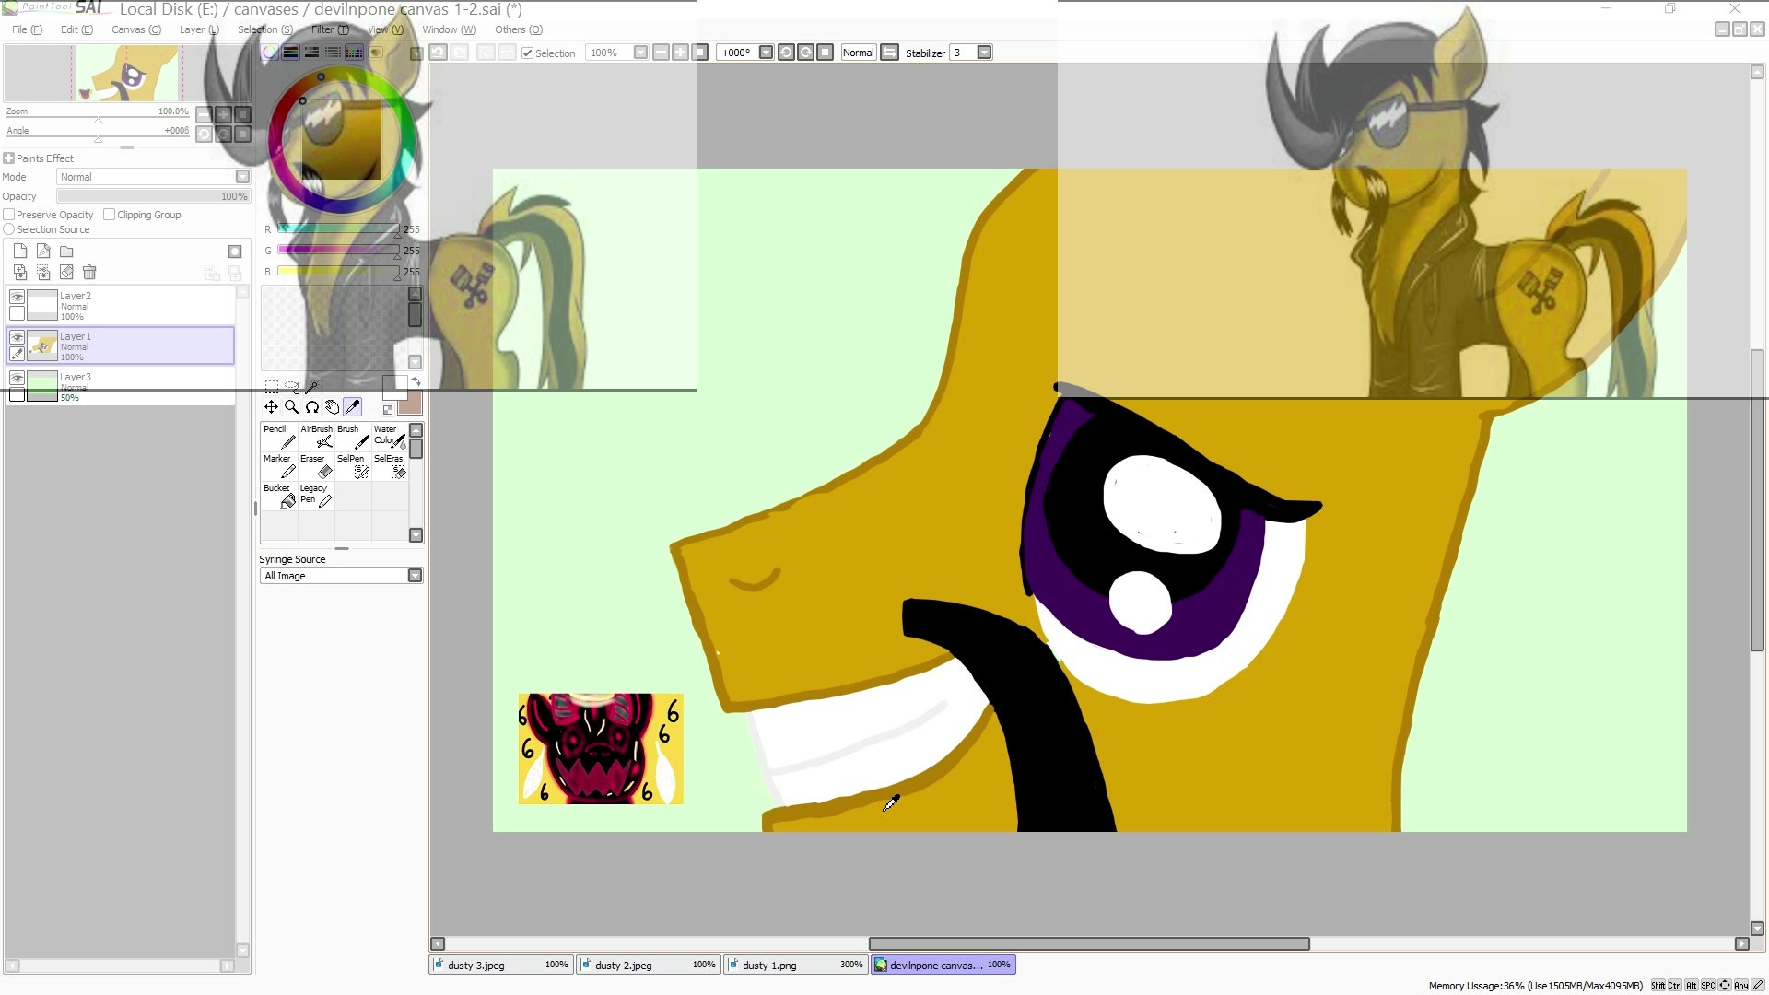Toggle the link box on Layer2
Screen dimensions: 1769x995
17,313
